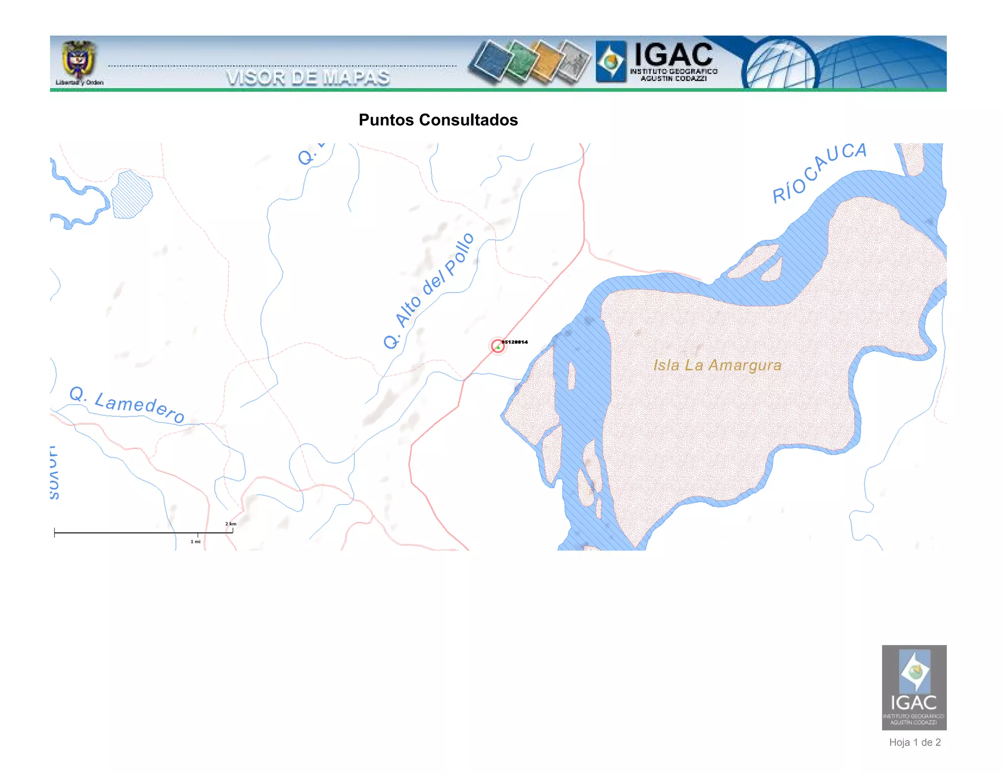This screenshot has width=1002, height=774.
Task: Click the Hoja 1 de 2 page indicator
Action: [914, 742]
